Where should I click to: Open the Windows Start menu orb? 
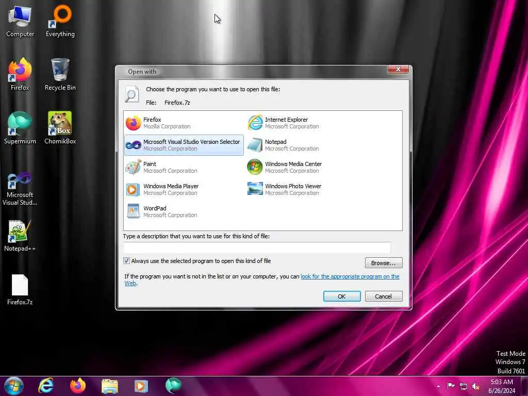point(14,386)
